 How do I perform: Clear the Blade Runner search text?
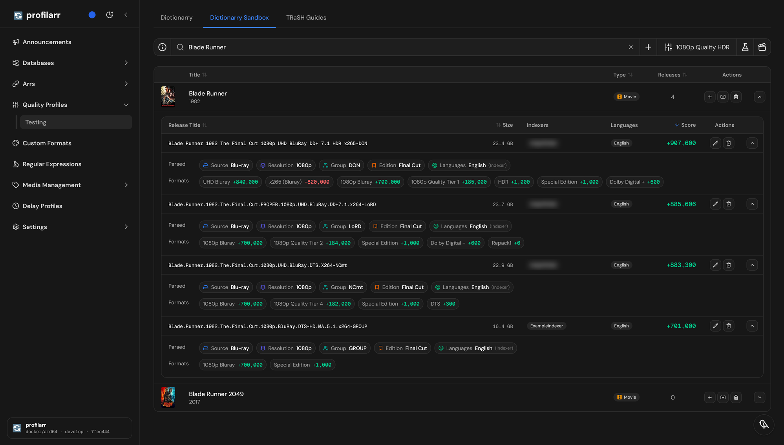click(x=631, y=47)
